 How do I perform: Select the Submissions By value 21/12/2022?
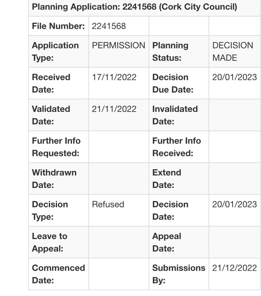click(x=235, y=268)
